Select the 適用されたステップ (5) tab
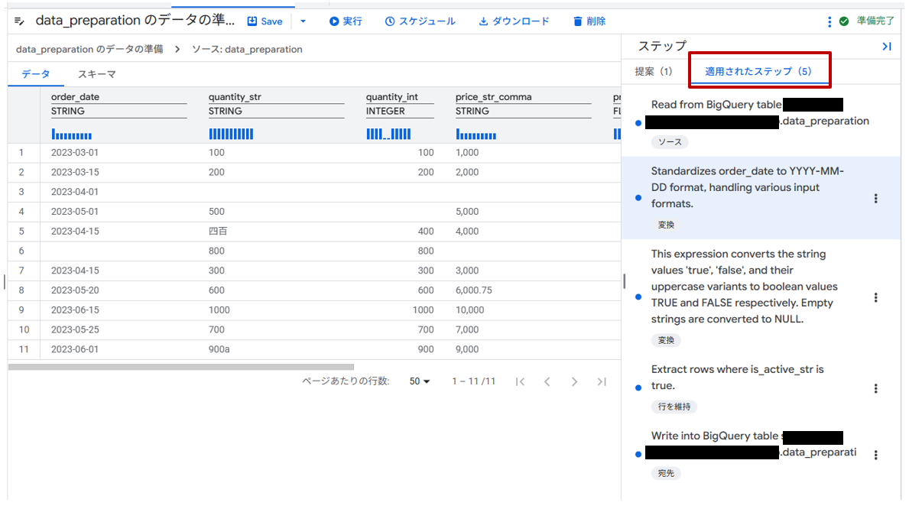The width and height of the screenshot is (909, 509). (758, 71)
